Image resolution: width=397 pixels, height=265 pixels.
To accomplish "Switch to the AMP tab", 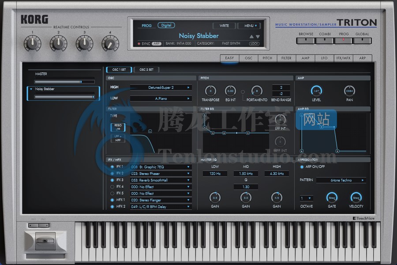I will pos(305,58).
